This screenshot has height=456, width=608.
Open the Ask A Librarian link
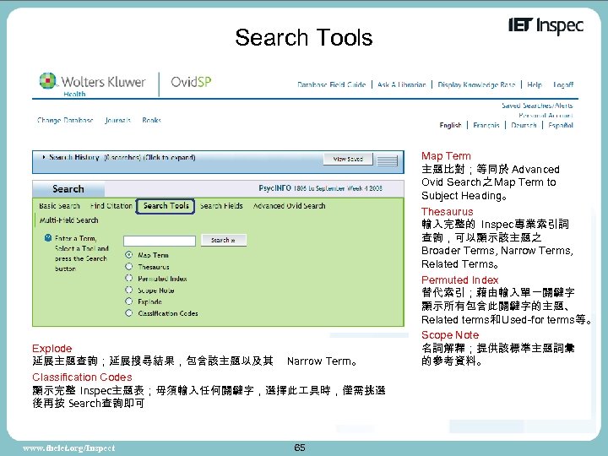[402, 84]
